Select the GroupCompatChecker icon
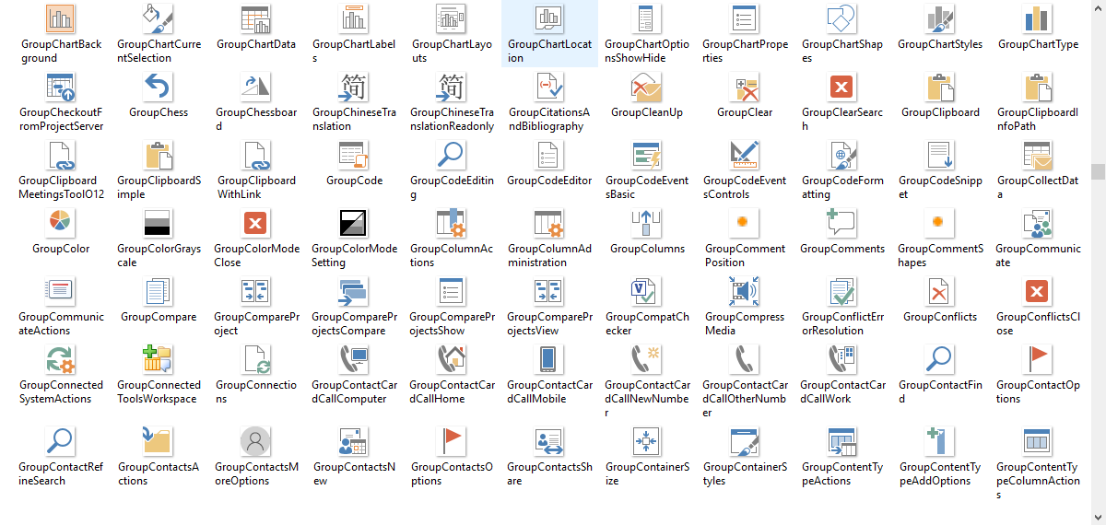 pos(647,292)
